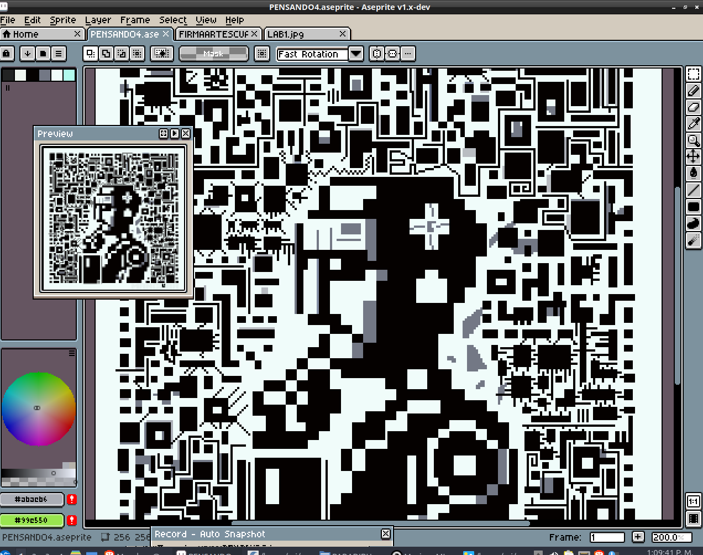Select the Eyedropper tool
703x555 pixels.
tap(693, 124)
